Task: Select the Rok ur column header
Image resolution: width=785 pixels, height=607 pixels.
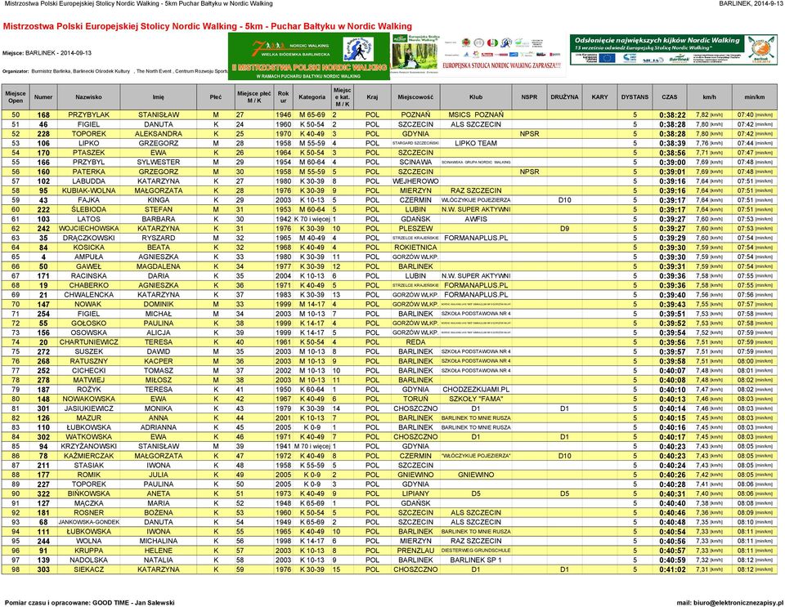Action: pyautogui.click(x=284, y=97)
